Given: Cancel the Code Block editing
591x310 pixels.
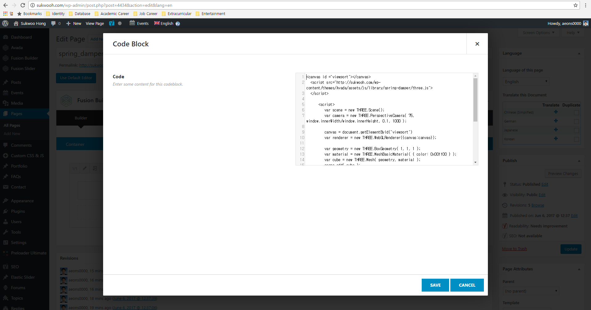Looking at the screenshot, I should [x=467, y=285].
